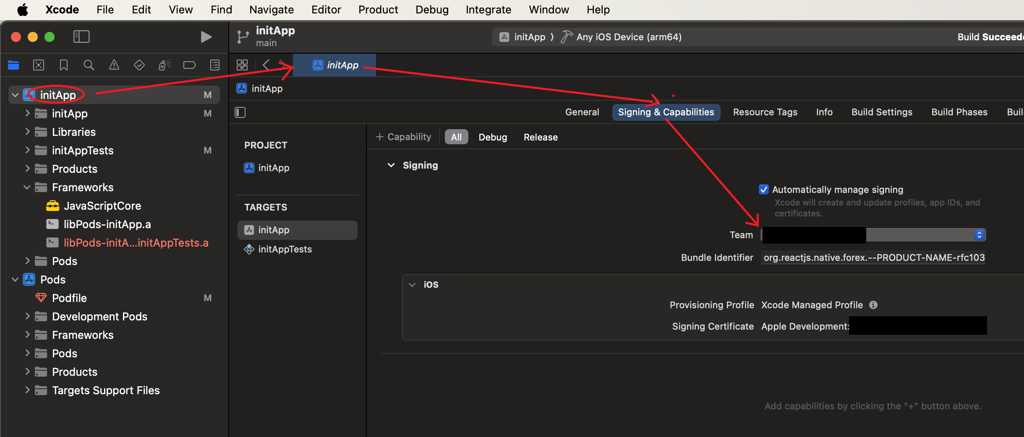The width and height of the screenshot is (1024, 437).
Task: Collapse the iOS signing subsection
Action: click(412, 285)
